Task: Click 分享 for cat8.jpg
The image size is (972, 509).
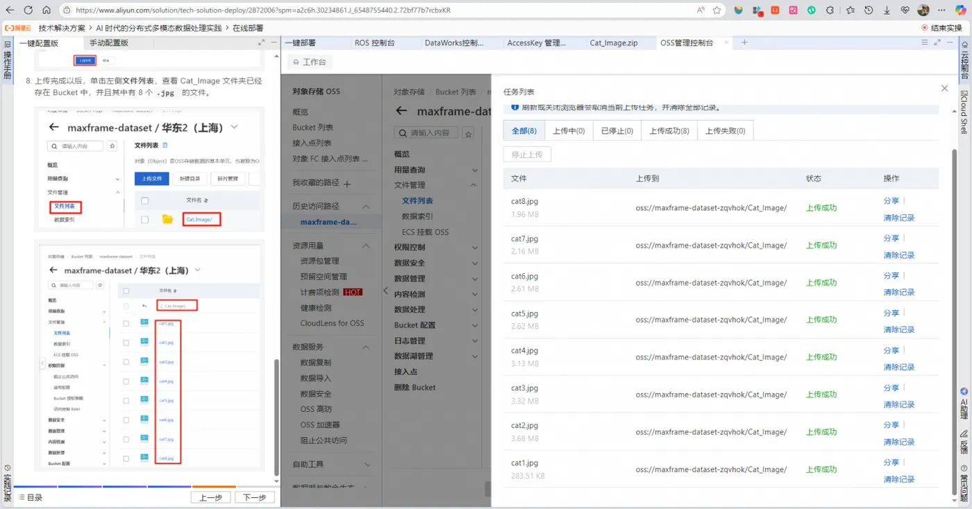Action: point(891,200)
